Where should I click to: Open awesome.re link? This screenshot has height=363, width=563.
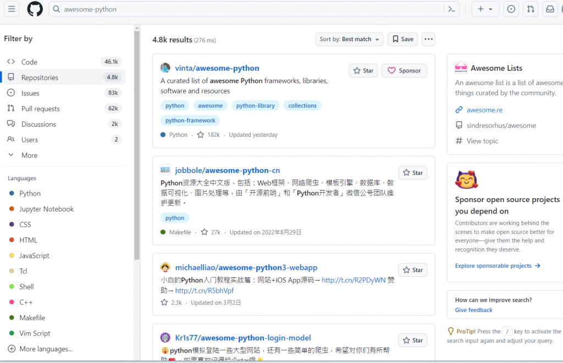pyautogui.click(x=484, y=110)
